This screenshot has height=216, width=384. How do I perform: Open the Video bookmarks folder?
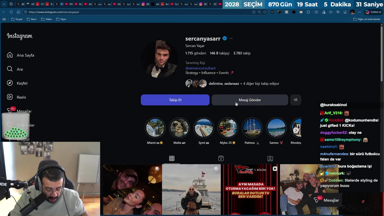point(46,19)
